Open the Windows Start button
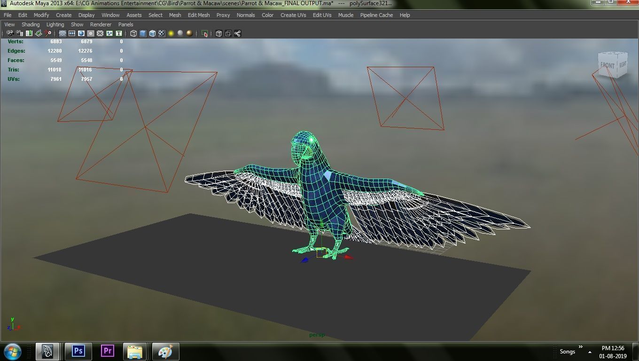This screenshot has width=639, height=361. click(x=12, y=351)
